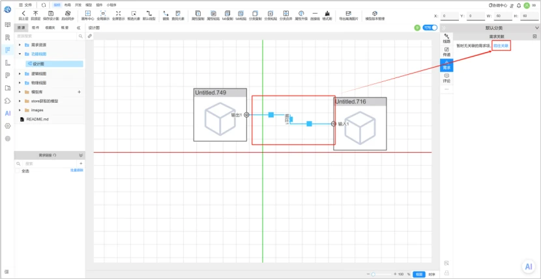This screenshot has height=279, width=541.
Task: Expand the 物理视图 folder
Action: coord(20,83)
